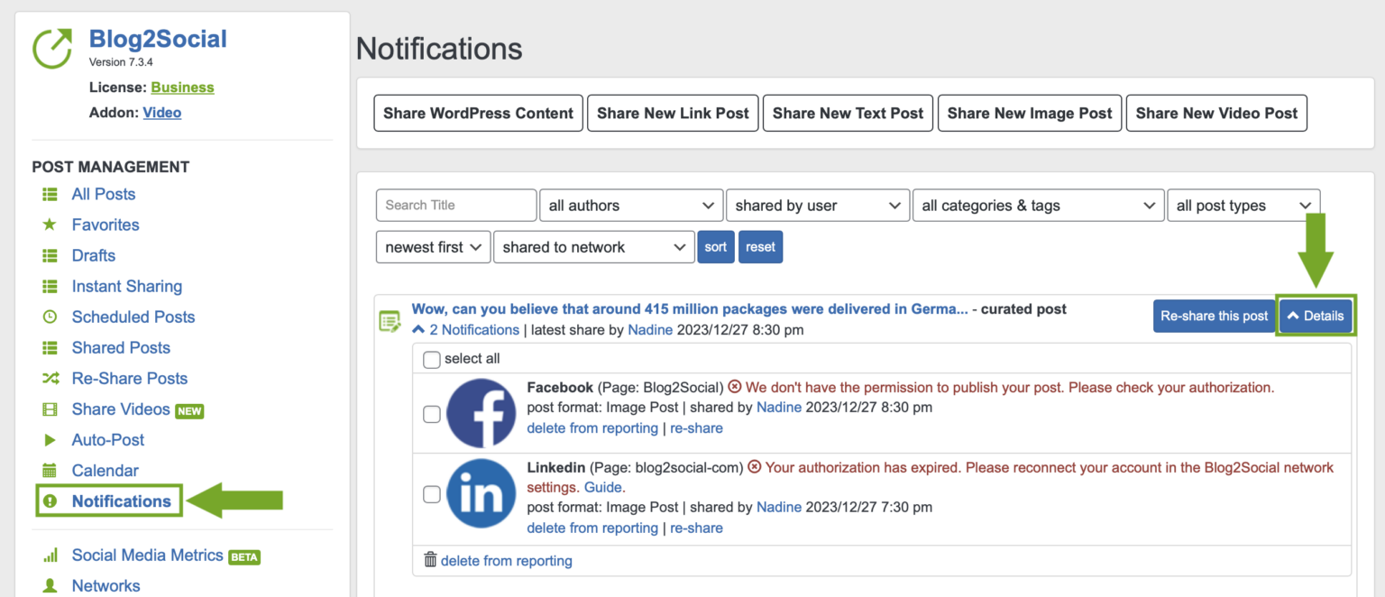Click the Auto-Post play icon
This screenshot has width=1385, height=597.
coord(50,440)
